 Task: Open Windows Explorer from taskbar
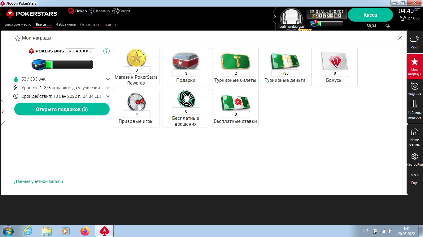(47, 231)
